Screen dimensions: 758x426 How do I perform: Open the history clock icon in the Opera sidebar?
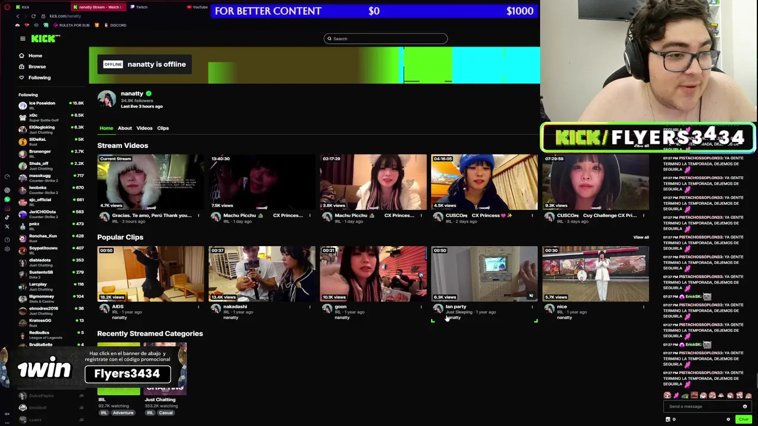(7, 240)
